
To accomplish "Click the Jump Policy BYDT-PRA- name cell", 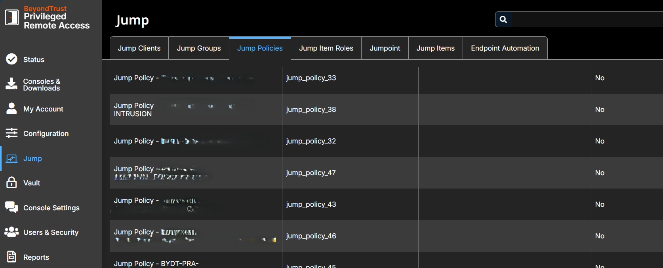I will click(196, 260).
